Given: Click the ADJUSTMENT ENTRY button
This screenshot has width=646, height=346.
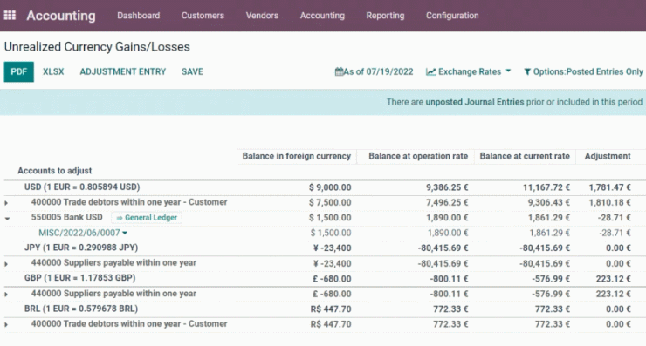Looking at the screenshot, I should point(123,72).
